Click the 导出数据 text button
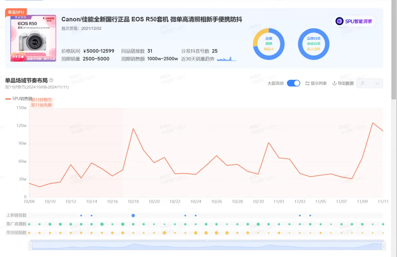Image resolution: width=397 pixels, height=257 pixels. (346, 84)
